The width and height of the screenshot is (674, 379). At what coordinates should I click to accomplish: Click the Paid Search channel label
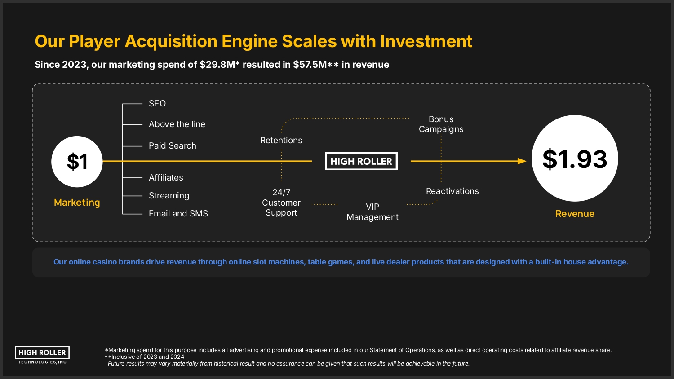coord(173,146)
